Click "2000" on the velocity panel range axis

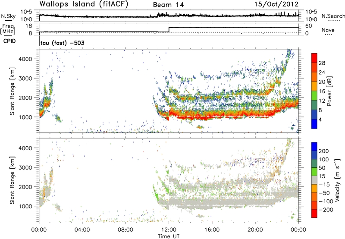click(x=25, y=187)
